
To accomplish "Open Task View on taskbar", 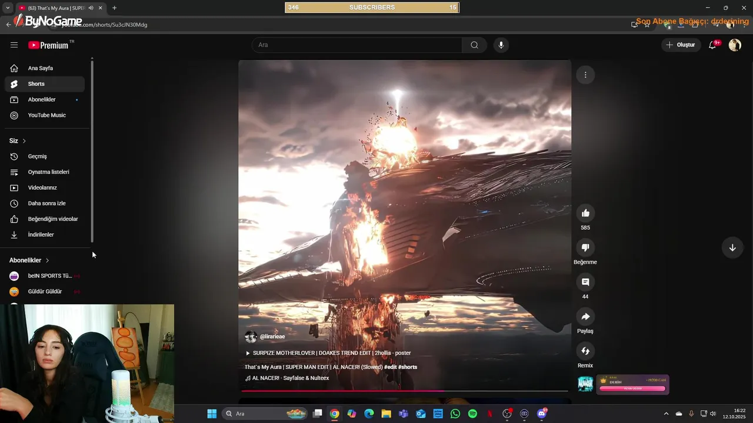I will tap(318, 414).
